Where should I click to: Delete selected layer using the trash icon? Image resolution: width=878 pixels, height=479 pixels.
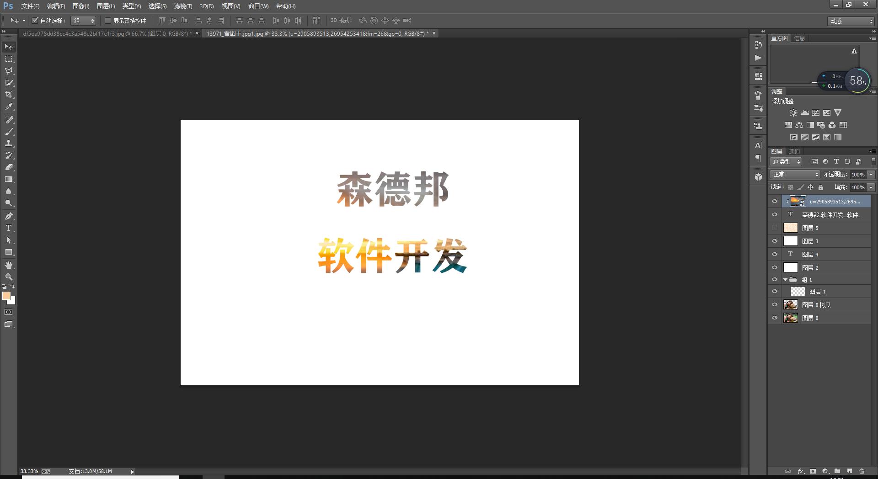click(x=862, y=471)
